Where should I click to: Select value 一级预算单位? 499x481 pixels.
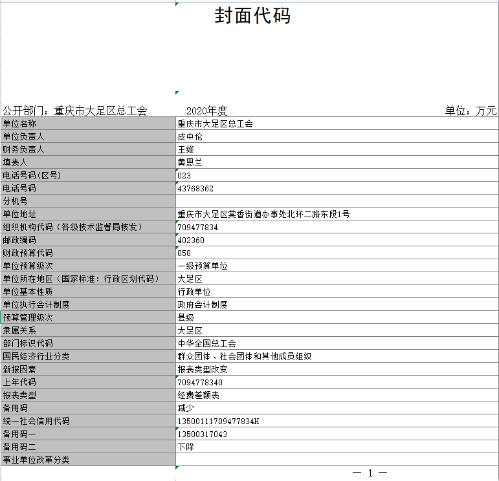pyautogui.click(x=203, y=266)
